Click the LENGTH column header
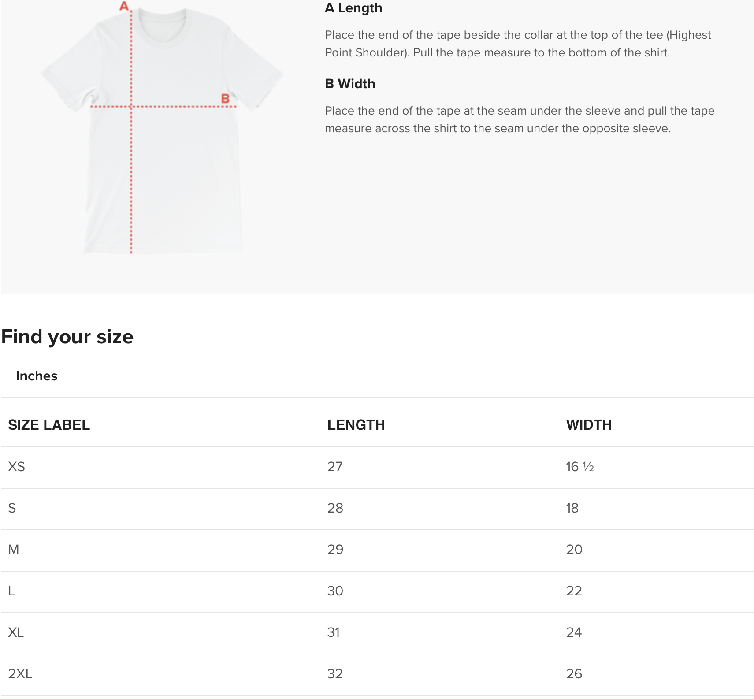 356,425
